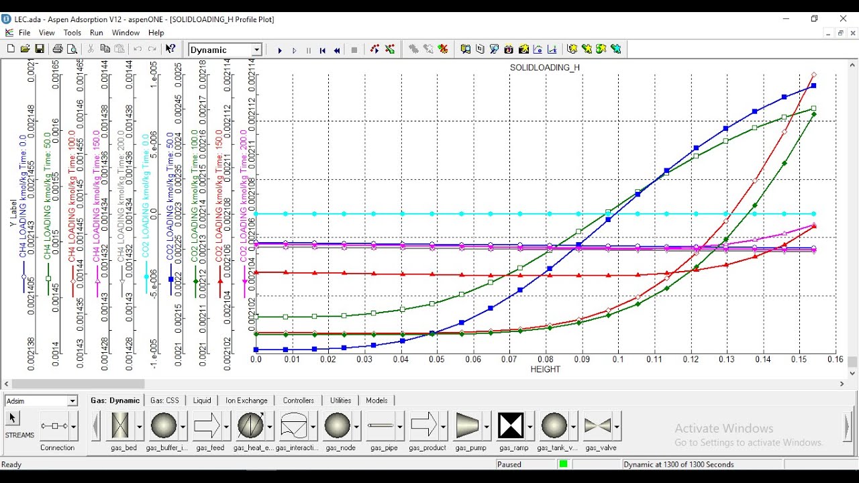The height and width of the screenshot is (483, 859).
Task: Print using the printer icon
Action: coord(58,49)
